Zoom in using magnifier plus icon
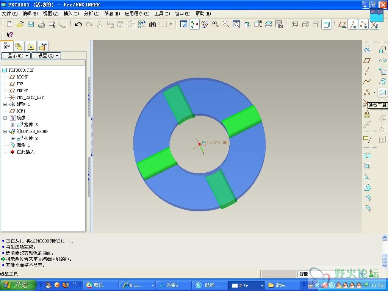Screen dimensions: 388x291 215,24
